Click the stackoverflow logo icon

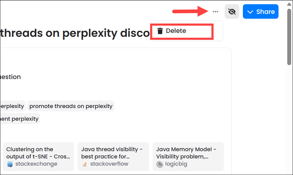(x=85, y=164)
